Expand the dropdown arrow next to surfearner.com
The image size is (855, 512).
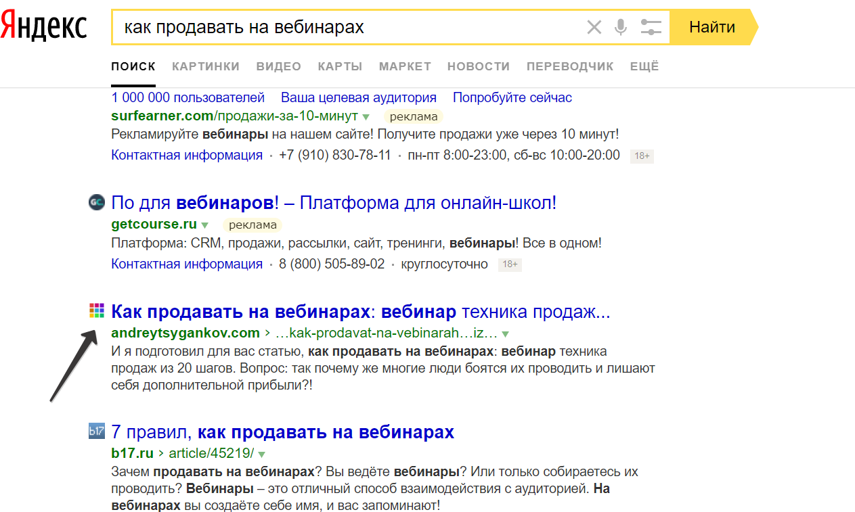click(366, 117)
